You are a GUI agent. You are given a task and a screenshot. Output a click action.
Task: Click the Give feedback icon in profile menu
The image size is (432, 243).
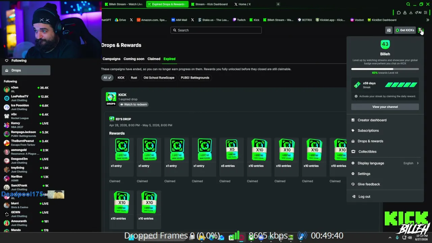[353, 184]
